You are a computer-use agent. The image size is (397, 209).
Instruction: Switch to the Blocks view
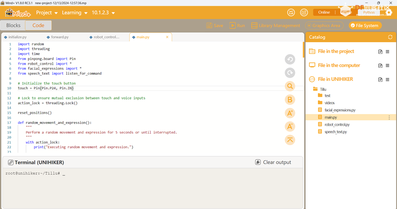point(13,25)
